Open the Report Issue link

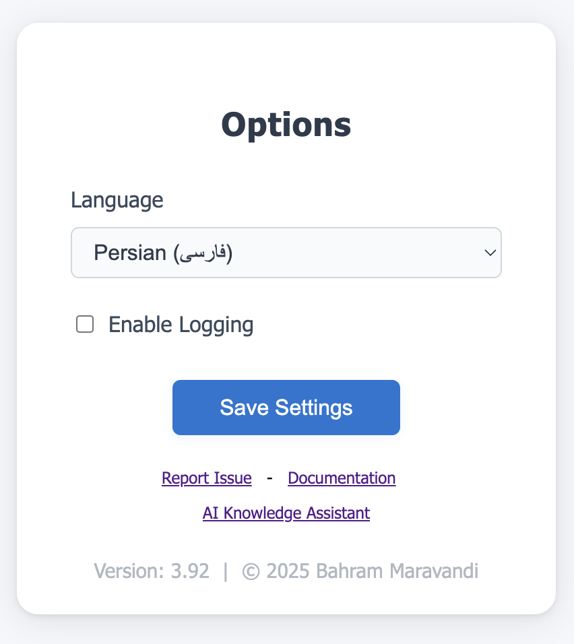click(x=207, y=478)
